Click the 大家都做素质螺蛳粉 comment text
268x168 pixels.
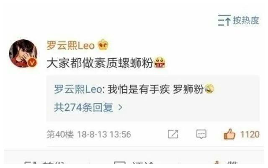pyautogui.click(x=100, y=63)
